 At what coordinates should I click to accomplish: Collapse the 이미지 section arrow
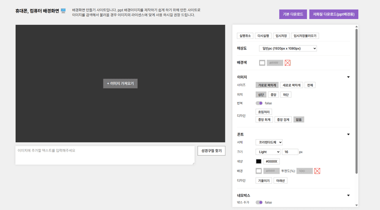coord(348,77)
